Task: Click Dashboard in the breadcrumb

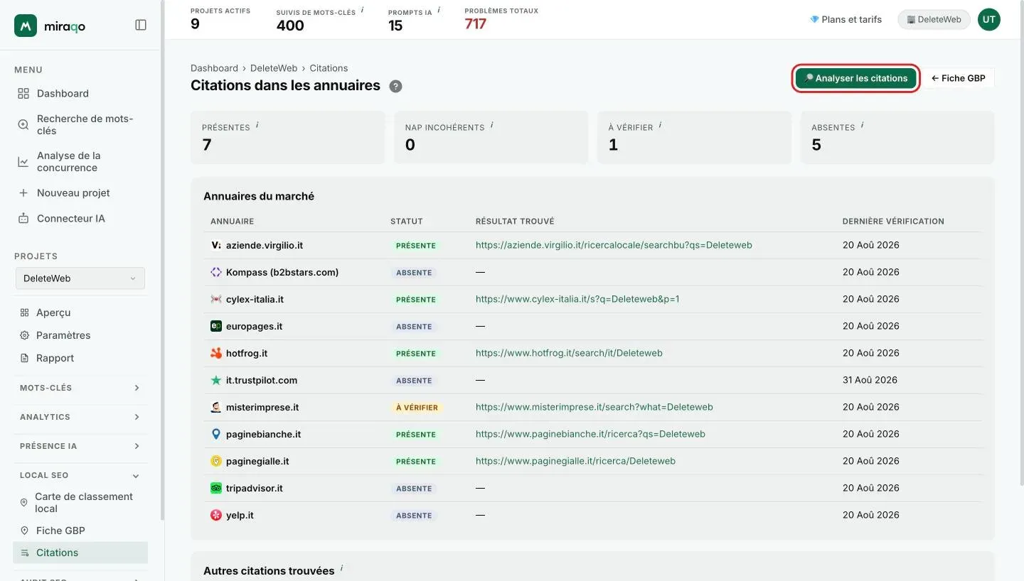Action: click(x=214, y=68)
